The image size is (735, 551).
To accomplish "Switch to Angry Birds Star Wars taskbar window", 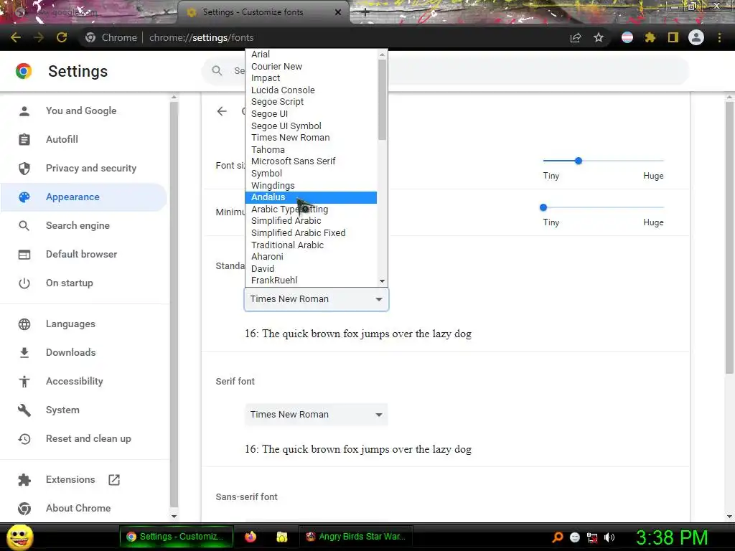I will 355,537.
